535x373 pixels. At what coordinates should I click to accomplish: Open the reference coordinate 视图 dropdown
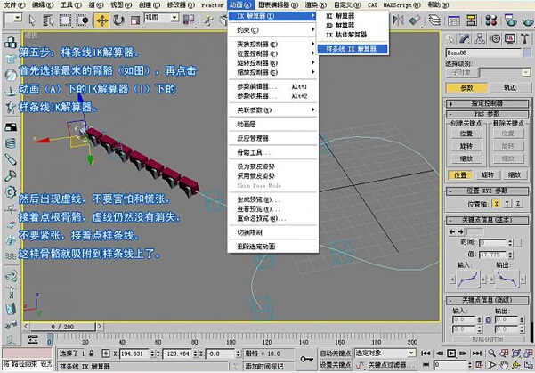(161, 18)
